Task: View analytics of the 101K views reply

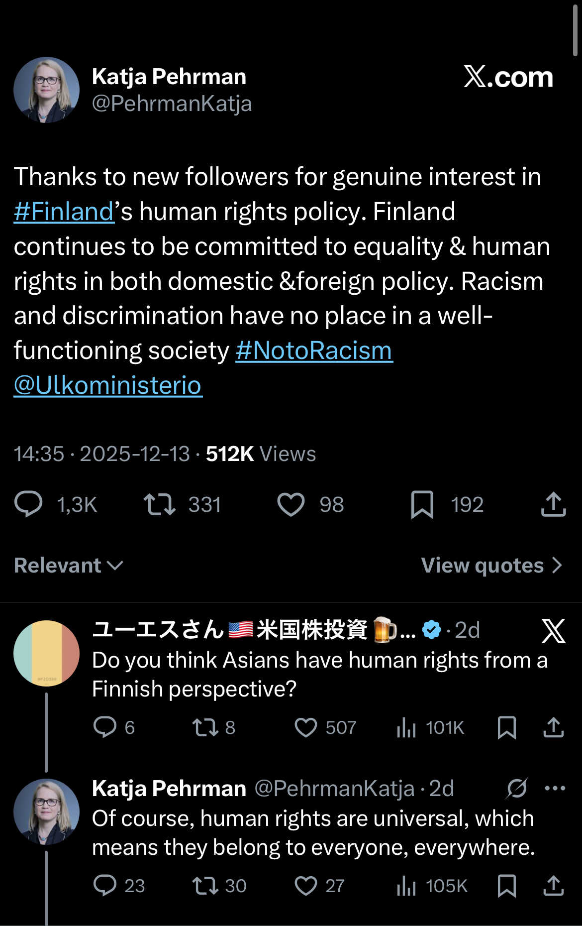Action: [406, 727]
